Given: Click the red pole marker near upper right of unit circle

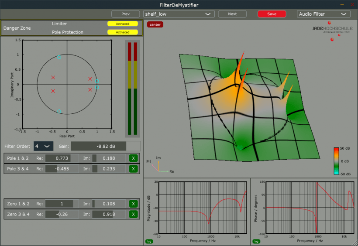Looking at the screenshot, I should click(90, 79).
